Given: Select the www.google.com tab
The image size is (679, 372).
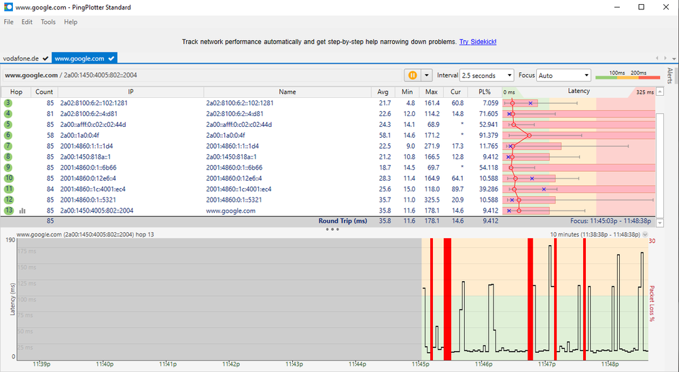Looking at the screenshot, I should (x=84, y=58).
